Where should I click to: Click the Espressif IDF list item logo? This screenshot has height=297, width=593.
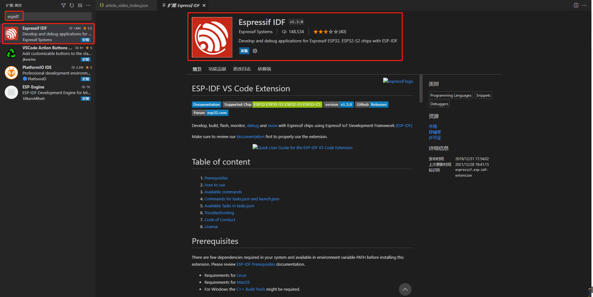point(11,33)
